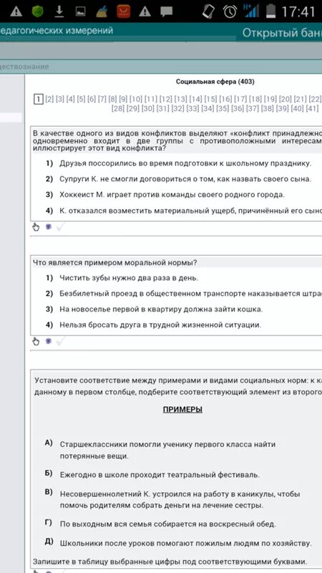Go to page [5] of questions

(81, 99)
